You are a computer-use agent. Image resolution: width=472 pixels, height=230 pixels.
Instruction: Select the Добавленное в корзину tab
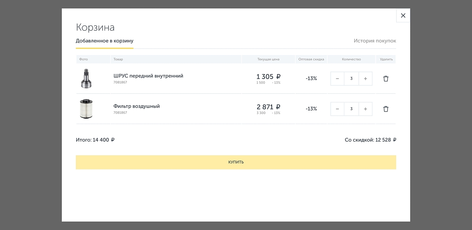coord(105,41)
